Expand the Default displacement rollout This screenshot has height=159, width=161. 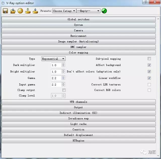(x=79, y=135)
